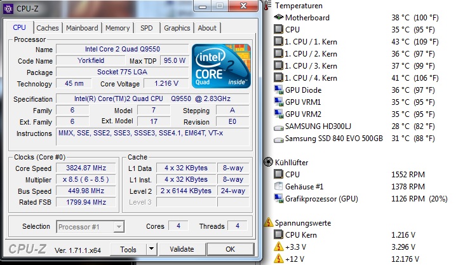Click the Kühllüfter fan icon
This screenshot has width=456, height=265.
268,162
